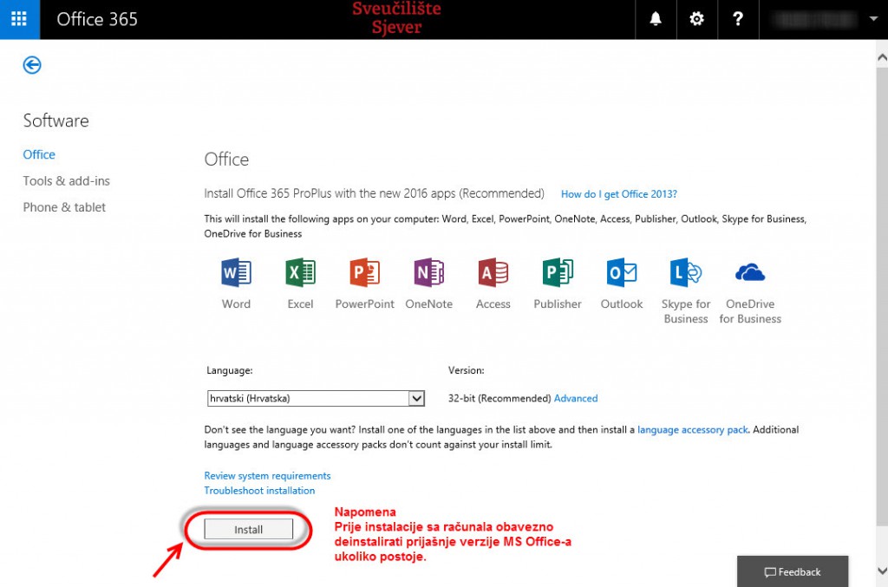Open Troubleshoot installation link
The width and height of the screenshot is (888, 587).
(259, 491)
